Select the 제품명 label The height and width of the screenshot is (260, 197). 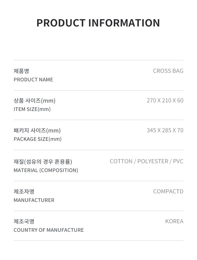[21, 71]
